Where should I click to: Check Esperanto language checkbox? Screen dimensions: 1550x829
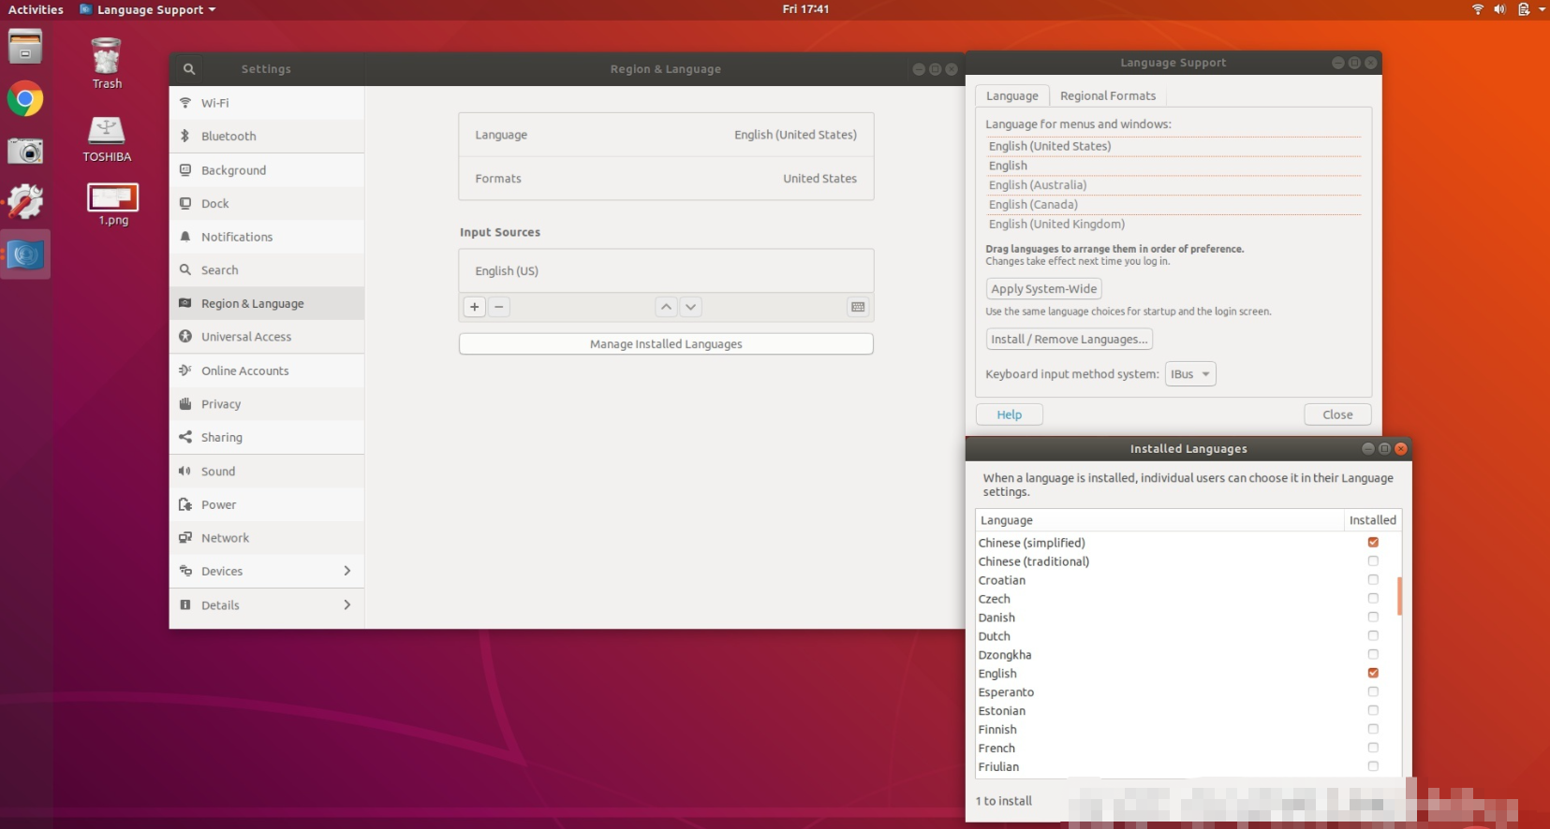[x=1373, y=692]
